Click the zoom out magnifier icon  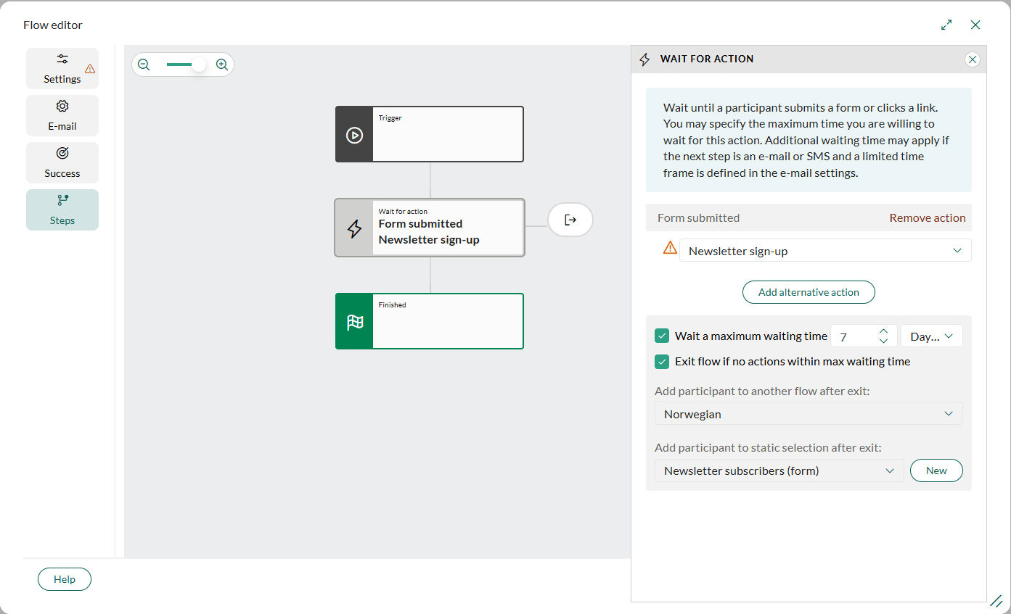click(144, 65)
